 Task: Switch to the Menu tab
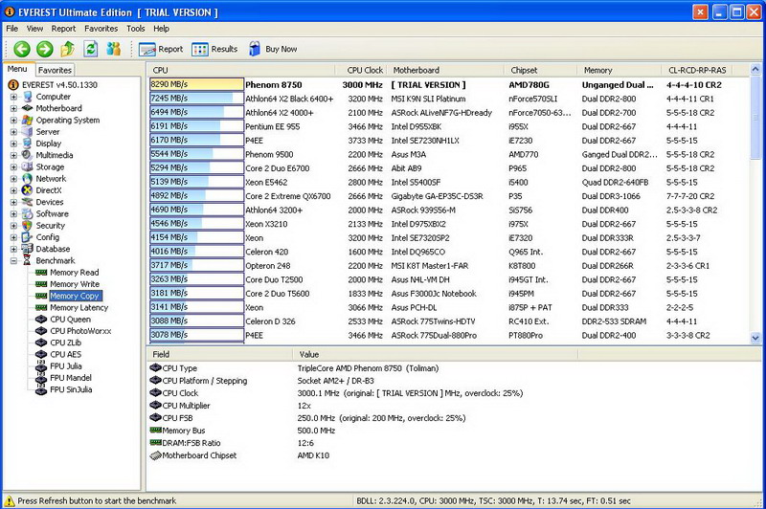[x=17, y=69]
